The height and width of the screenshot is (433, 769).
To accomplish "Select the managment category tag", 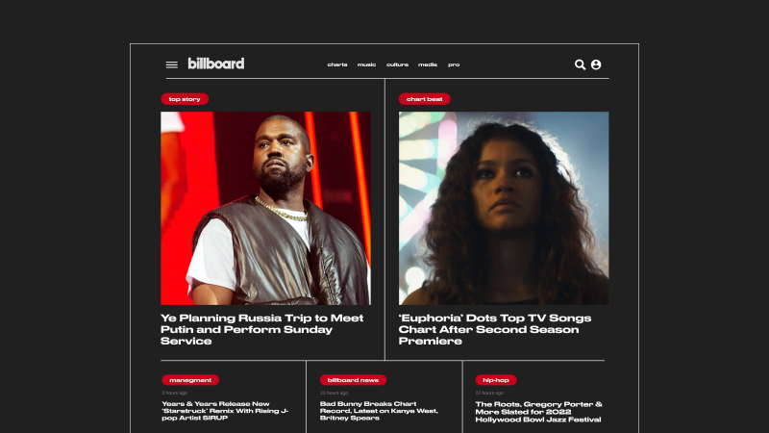I will 190,380.
